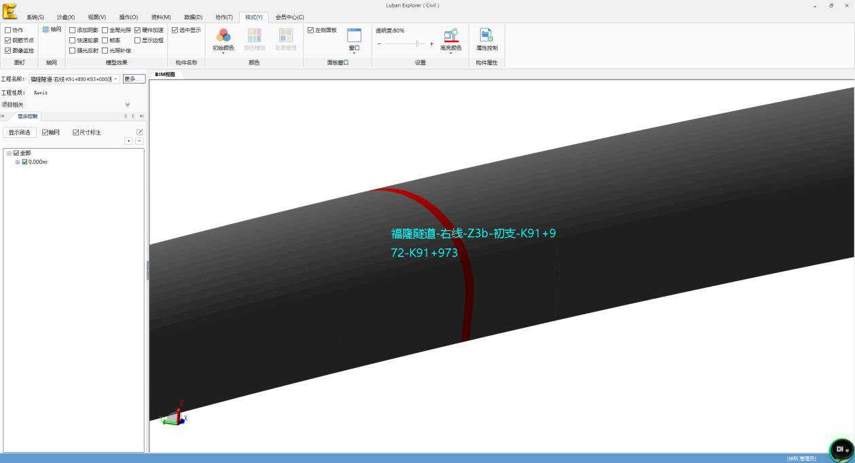Click the plus expand-all button above the tree
855x463 pixels.
coord(129,141)
